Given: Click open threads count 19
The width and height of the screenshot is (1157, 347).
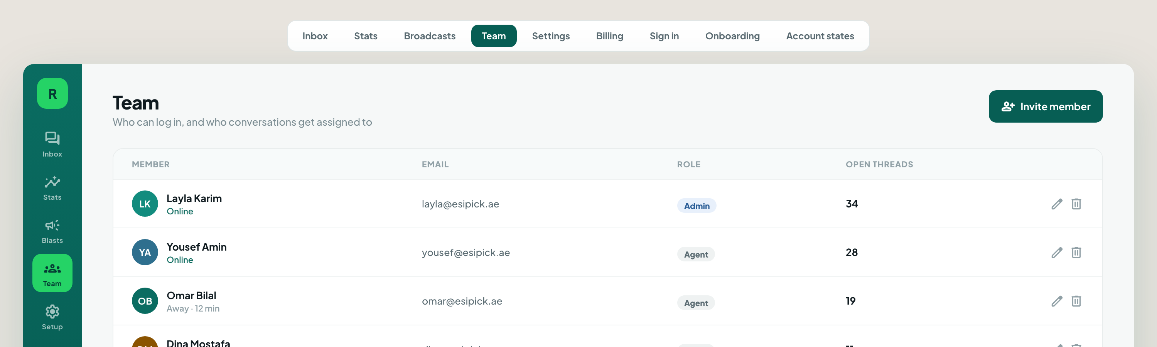Looking at the screenshot, I should coord(851,301).
